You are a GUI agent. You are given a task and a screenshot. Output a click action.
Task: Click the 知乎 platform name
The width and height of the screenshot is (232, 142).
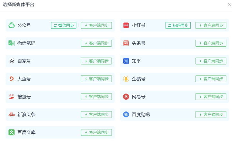136,61
